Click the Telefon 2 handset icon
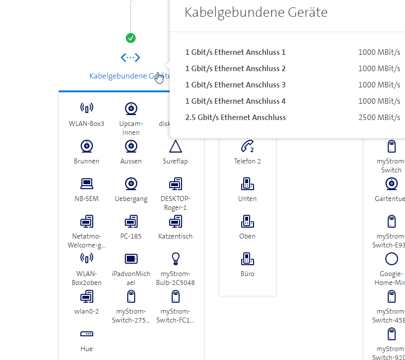This screenshot has height=360, width=405. 247,146
